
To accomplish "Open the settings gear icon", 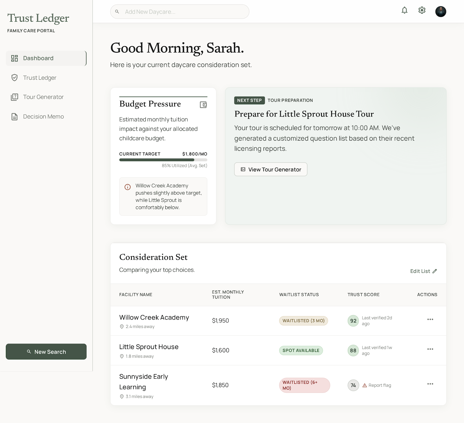I will tap(422, 10).
